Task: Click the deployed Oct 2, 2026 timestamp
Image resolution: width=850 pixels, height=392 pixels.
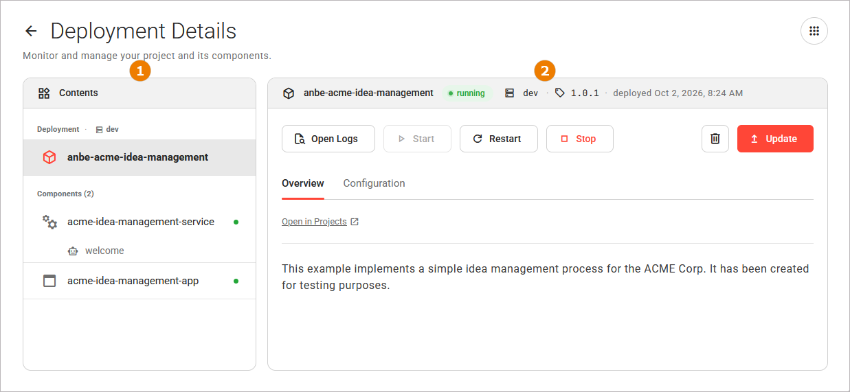Action: click(678, 93)
